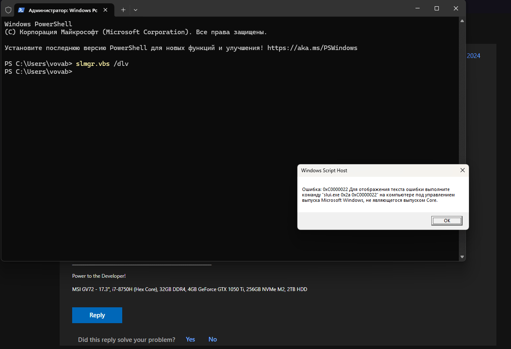Close the Windows Terminal window
Screen dimensions: 511x349
pos(456,8)
